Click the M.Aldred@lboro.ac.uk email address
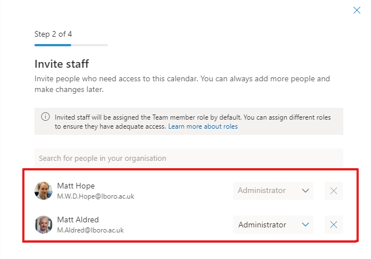 (90, 230)
